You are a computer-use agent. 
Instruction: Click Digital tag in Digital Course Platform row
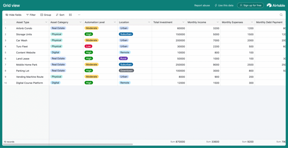pyautogui.click(x=55, y=83)
